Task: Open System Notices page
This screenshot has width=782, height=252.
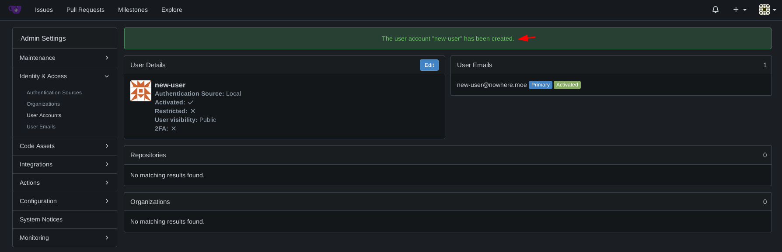Action: 41,219
